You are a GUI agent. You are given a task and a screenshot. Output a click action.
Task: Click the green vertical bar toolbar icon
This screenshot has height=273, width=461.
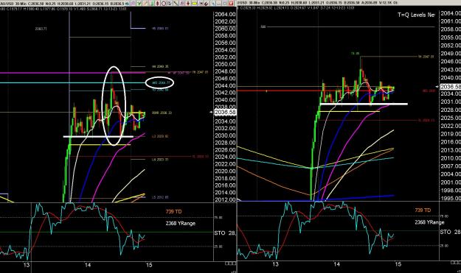[152, 3]
